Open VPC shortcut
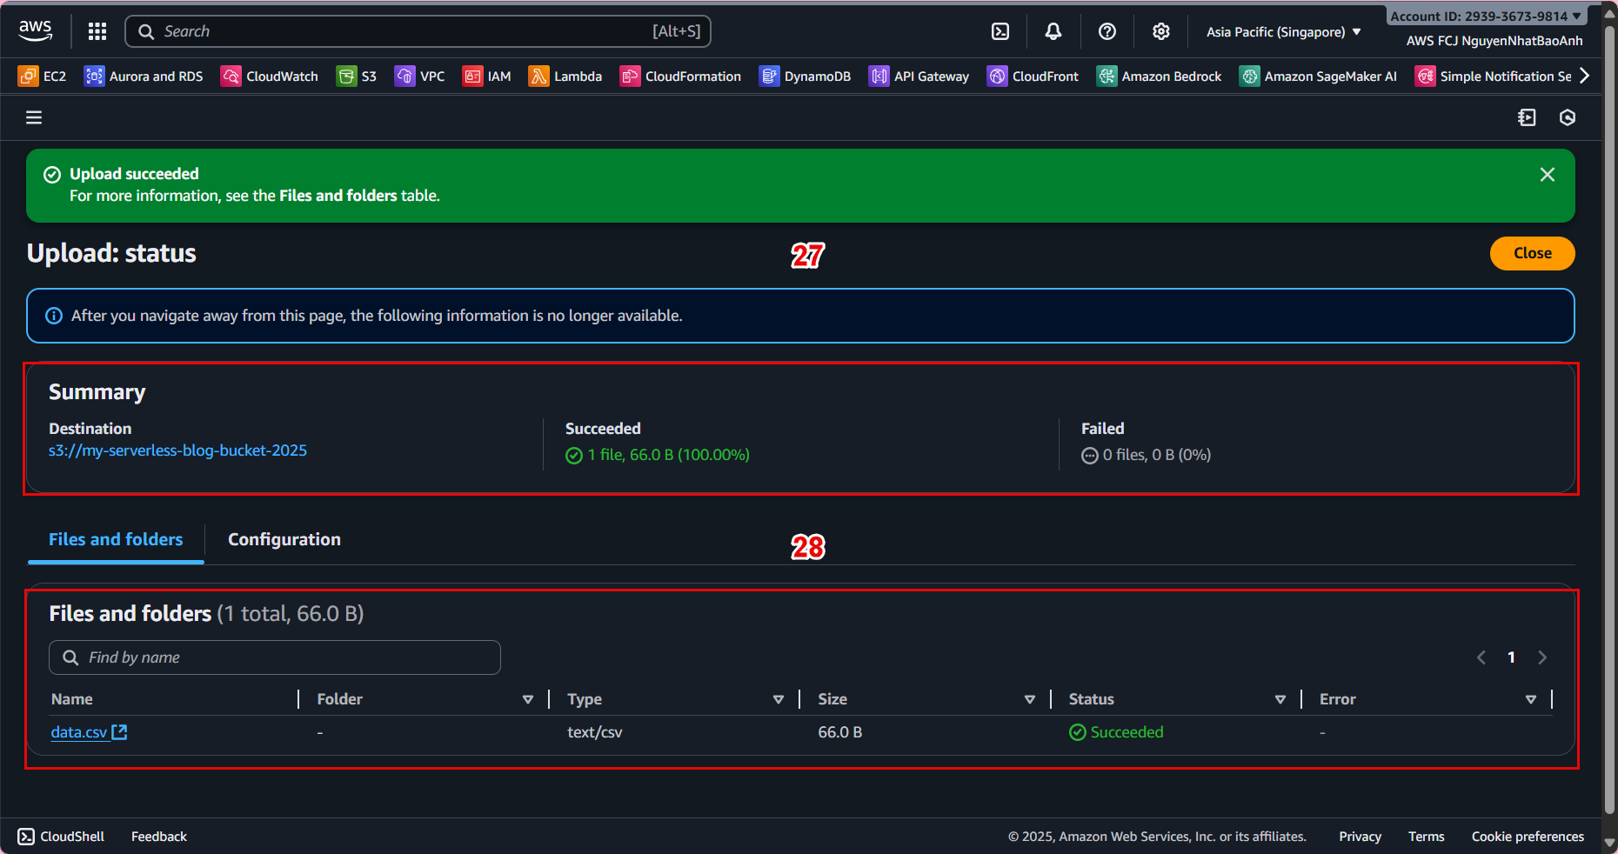Viewport: 1618px width, 854px height. click(x=420, y=77)
